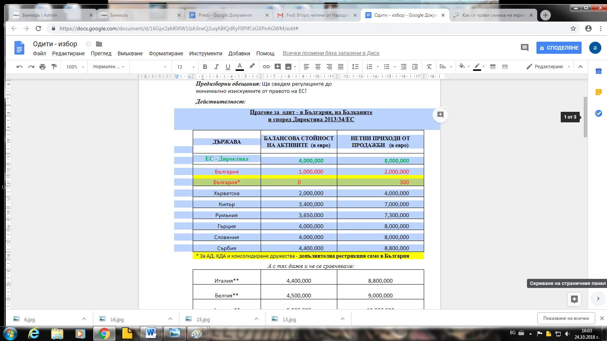This screenshot has height=341, width=607.
Task: Open the border dash style options
Action: click(x=505, y=67)
